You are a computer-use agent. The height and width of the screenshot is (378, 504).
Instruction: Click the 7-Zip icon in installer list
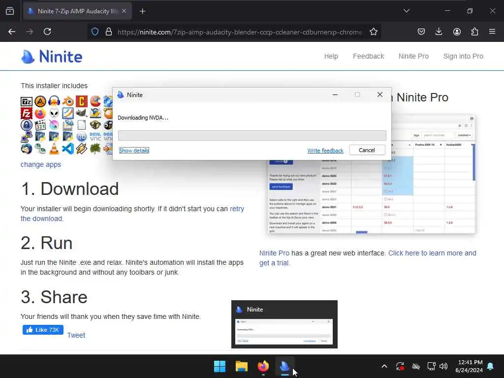pyautogui.click(x=27, y=101)
